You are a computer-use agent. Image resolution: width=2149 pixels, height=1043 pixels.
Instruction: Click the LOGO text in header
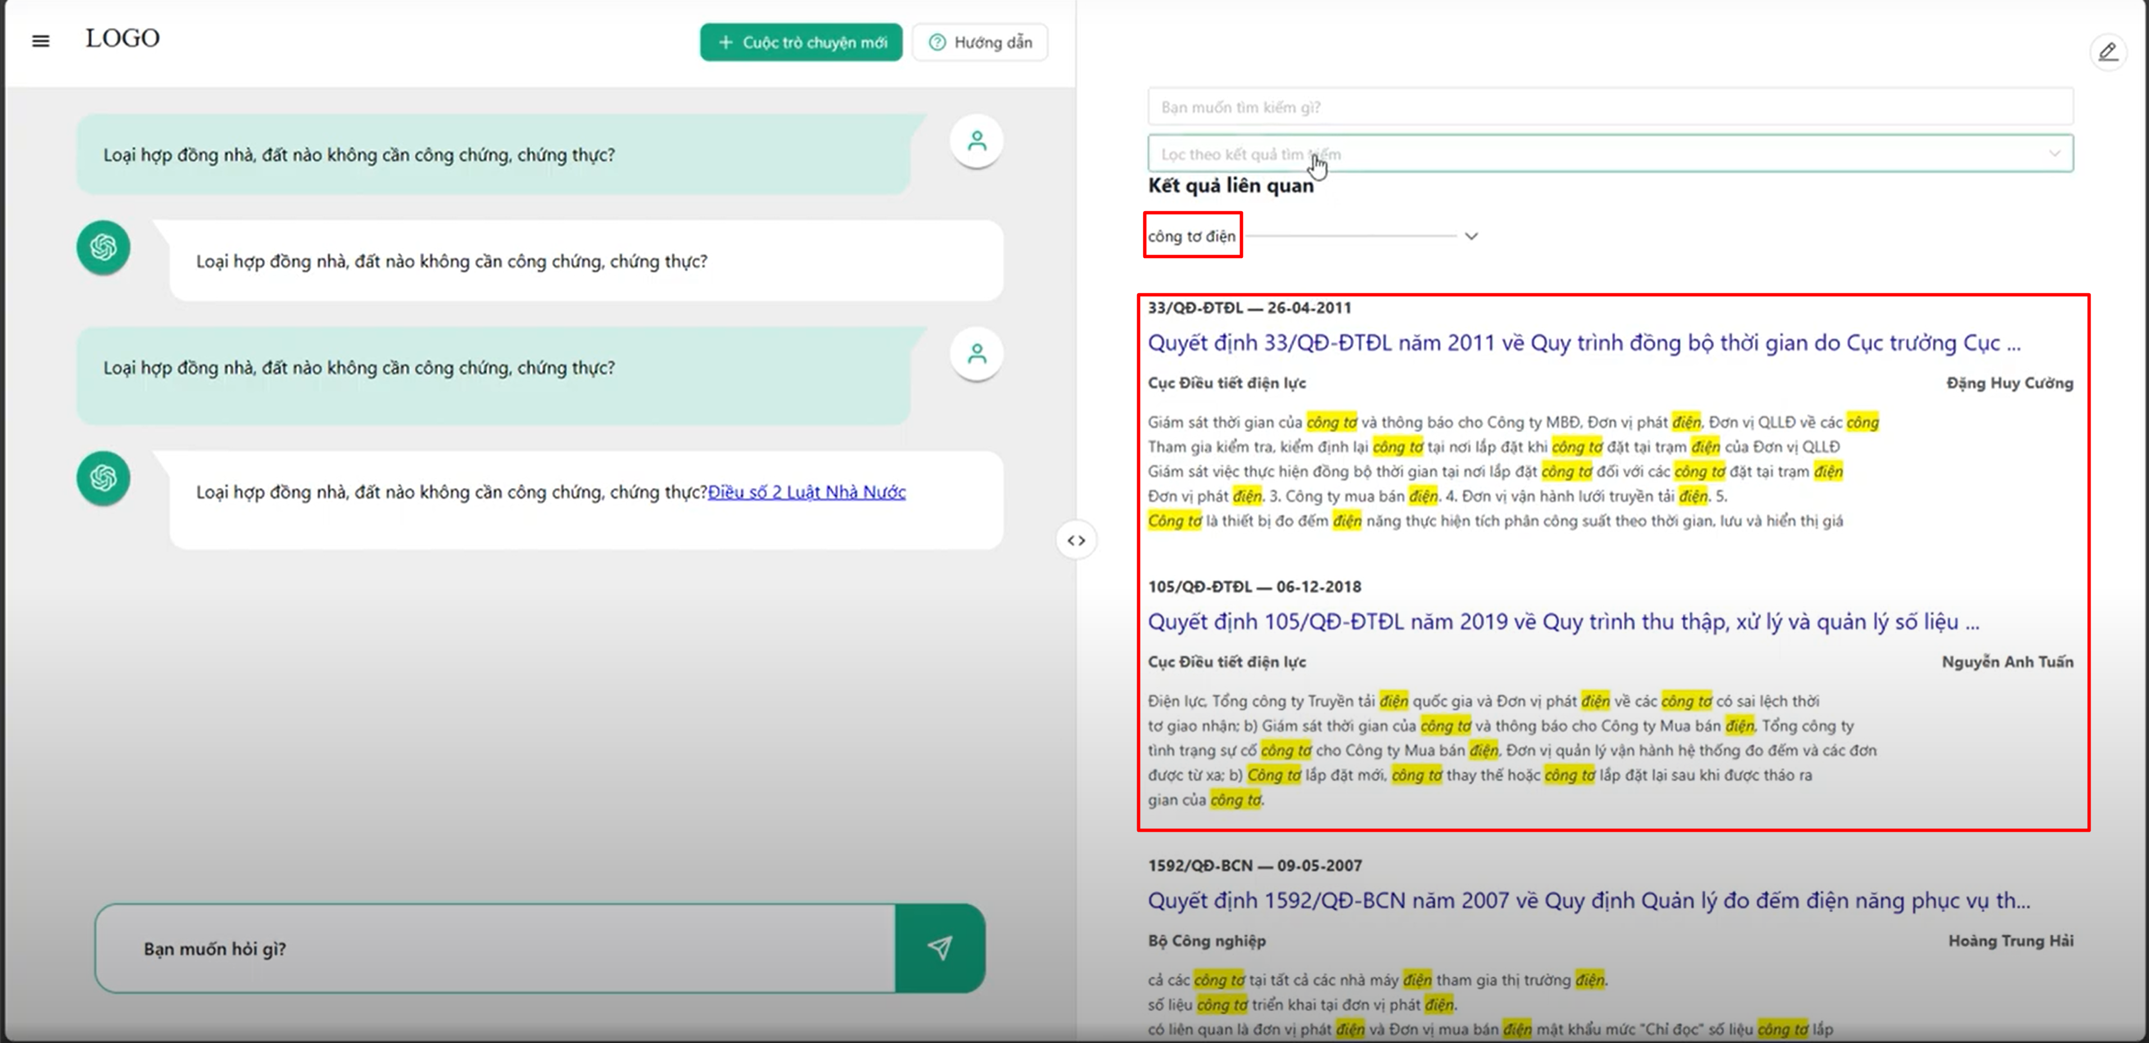(x=122, y=38)
